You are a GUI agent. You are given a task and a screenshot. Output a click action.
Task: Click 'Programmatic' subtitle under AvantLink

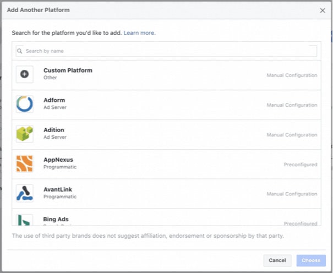60,196
